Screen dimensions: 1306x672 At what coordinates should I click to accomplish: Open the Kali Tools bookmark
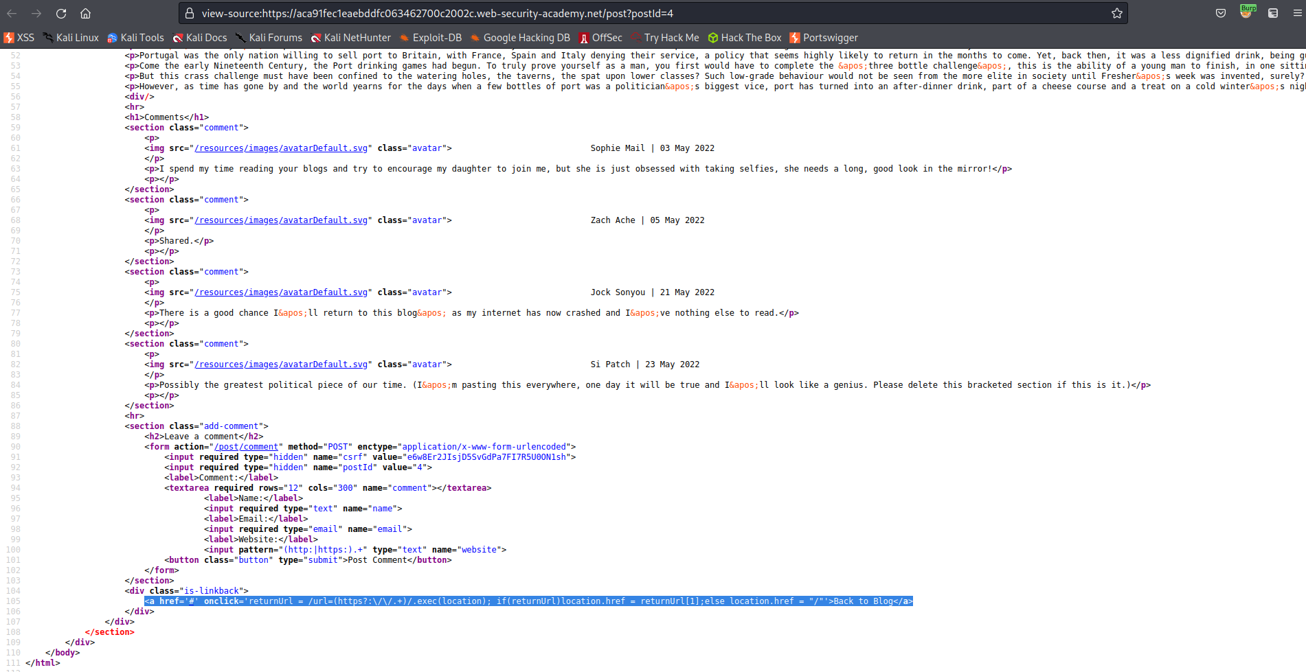click(x=136, y=38)
